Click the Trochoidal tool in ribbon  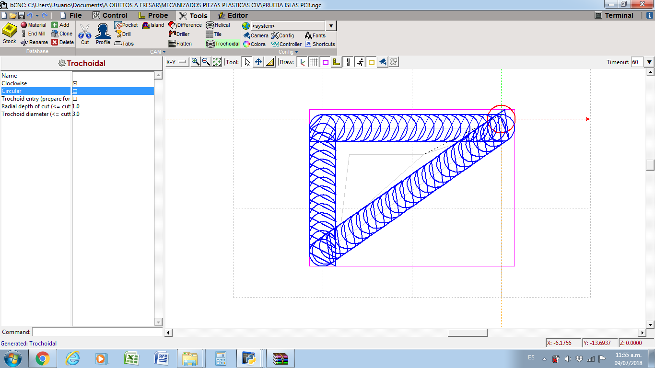pos(223,44)
